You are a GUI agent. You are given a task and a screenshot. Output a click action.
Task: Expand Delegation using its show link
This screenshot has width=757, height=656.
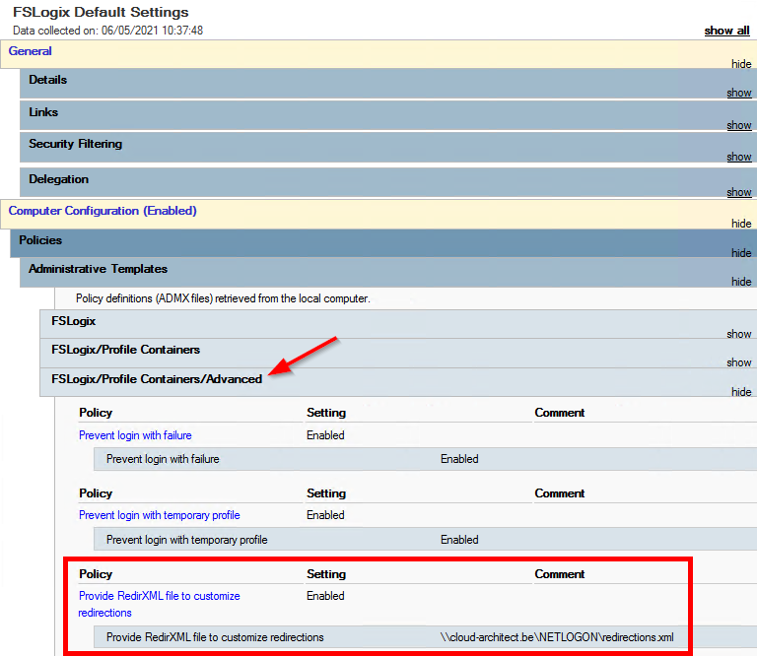[x=738, y=192]
